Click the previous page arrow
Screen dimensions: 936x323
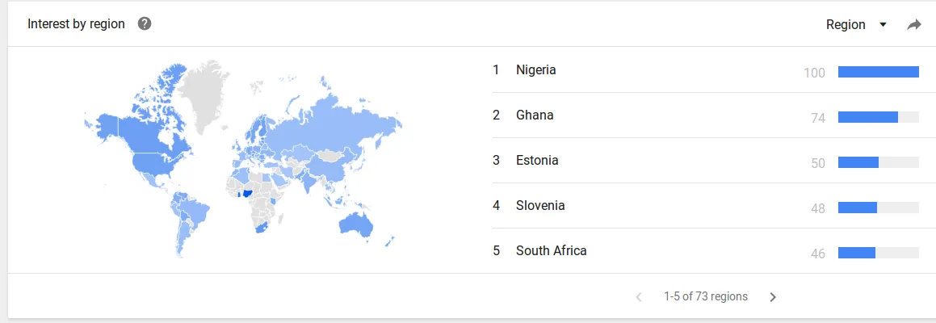639,296
